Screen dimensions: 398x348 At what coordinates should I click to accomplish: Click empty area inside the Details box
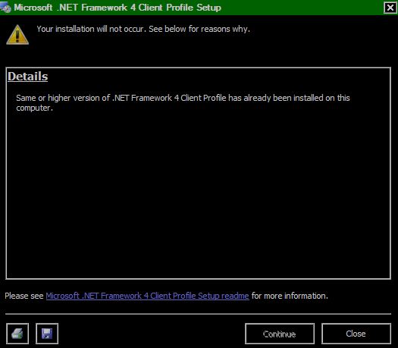(x=198, y=193)
